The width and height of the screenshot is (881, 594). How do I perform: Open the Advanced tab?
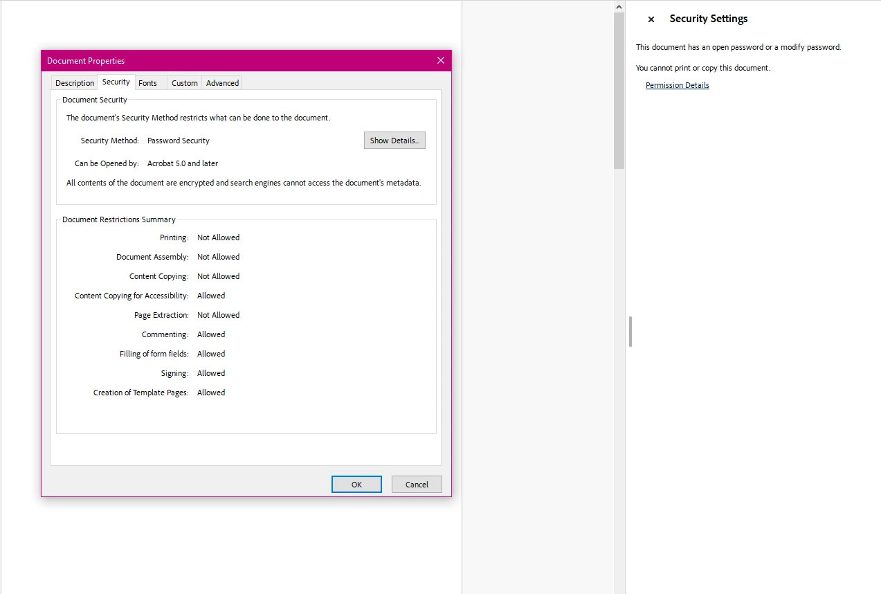click(x=221, y=82)
